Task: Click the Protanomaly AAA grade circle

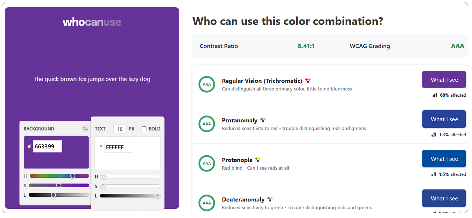Action: pos(207,124)
